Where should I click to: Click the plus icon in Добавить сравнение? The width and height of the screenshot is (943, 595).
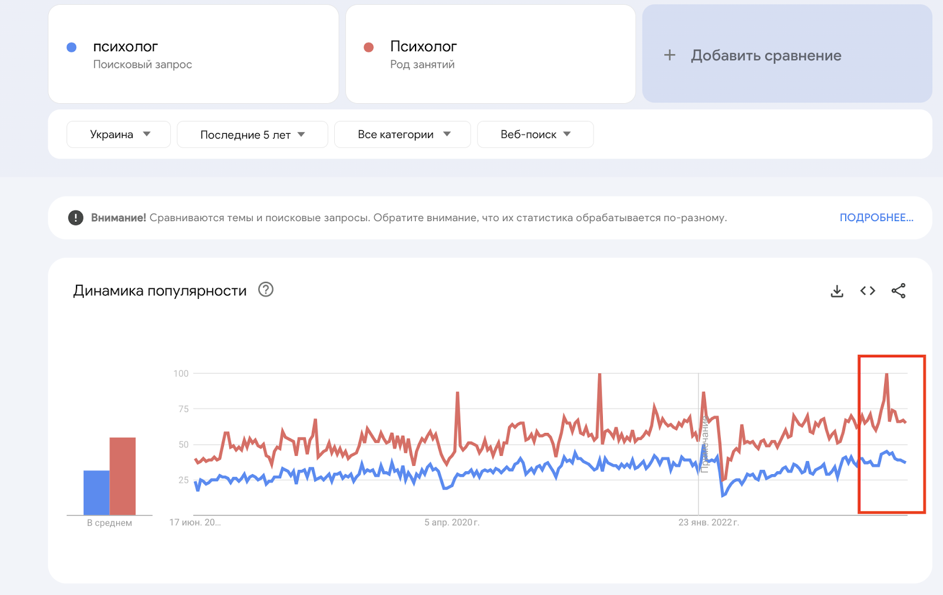[x=670, y=55]
